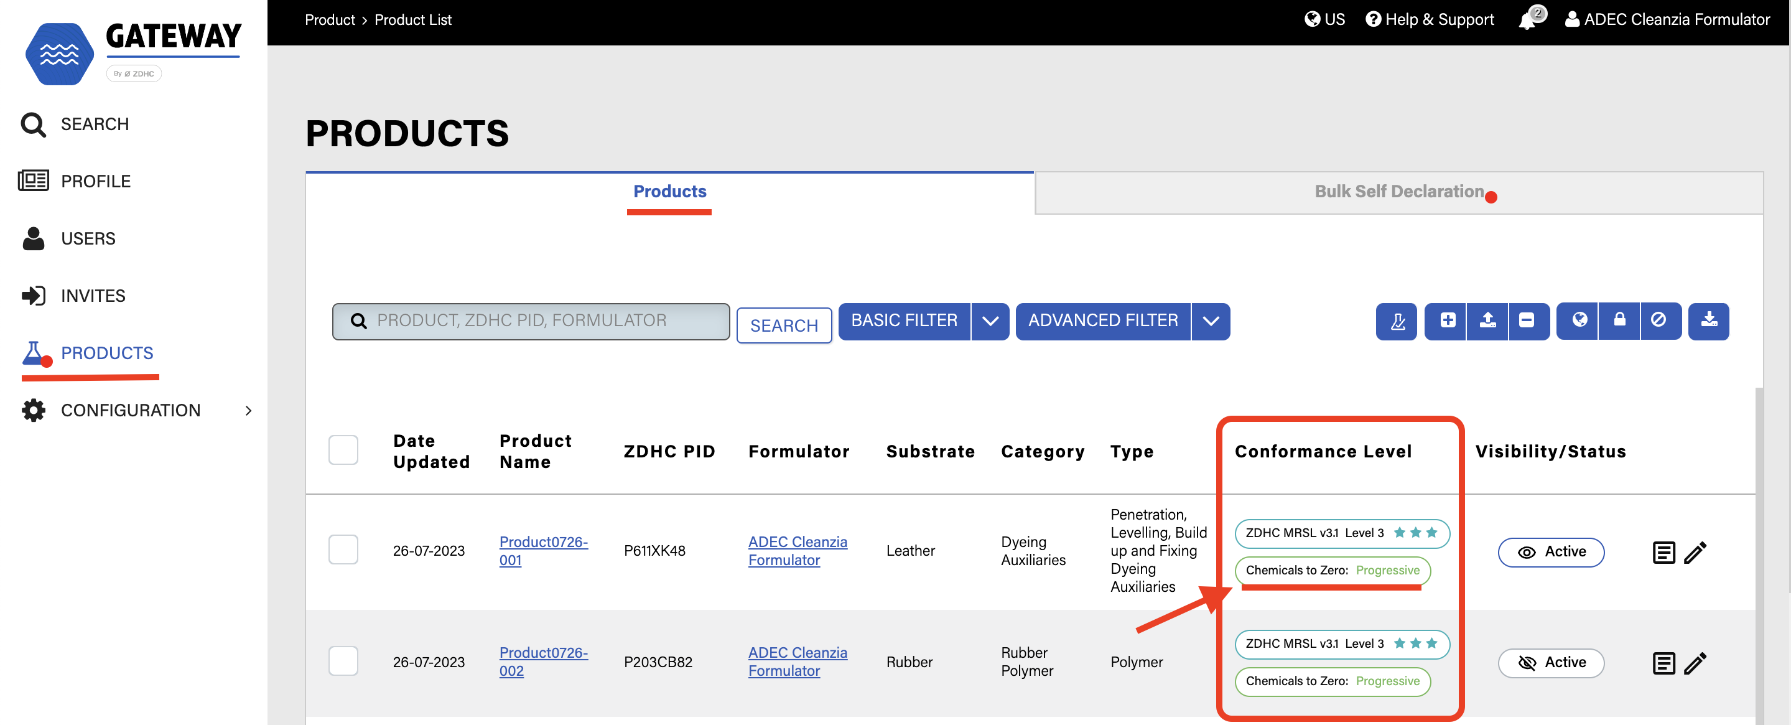Click the remove product minus icon
1791x725 pixels.
pos(1527,320)
